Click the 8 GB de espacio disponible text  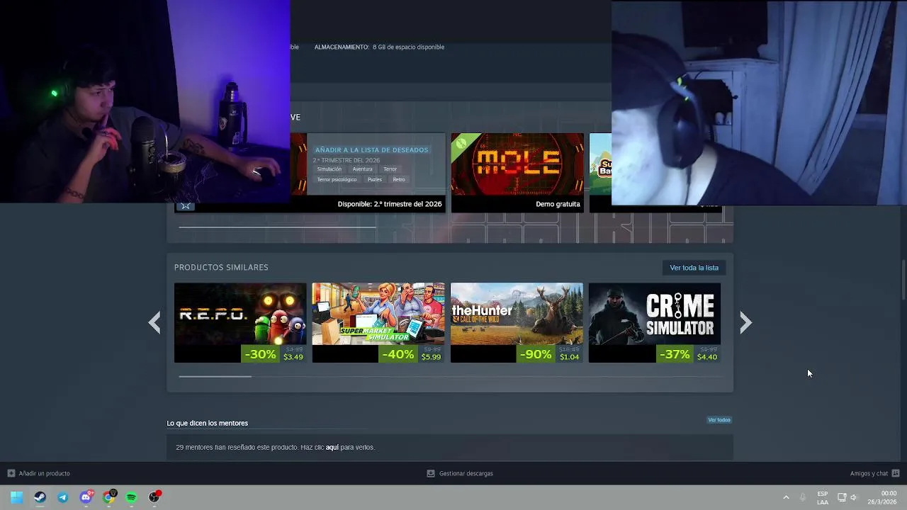[408, 47]
